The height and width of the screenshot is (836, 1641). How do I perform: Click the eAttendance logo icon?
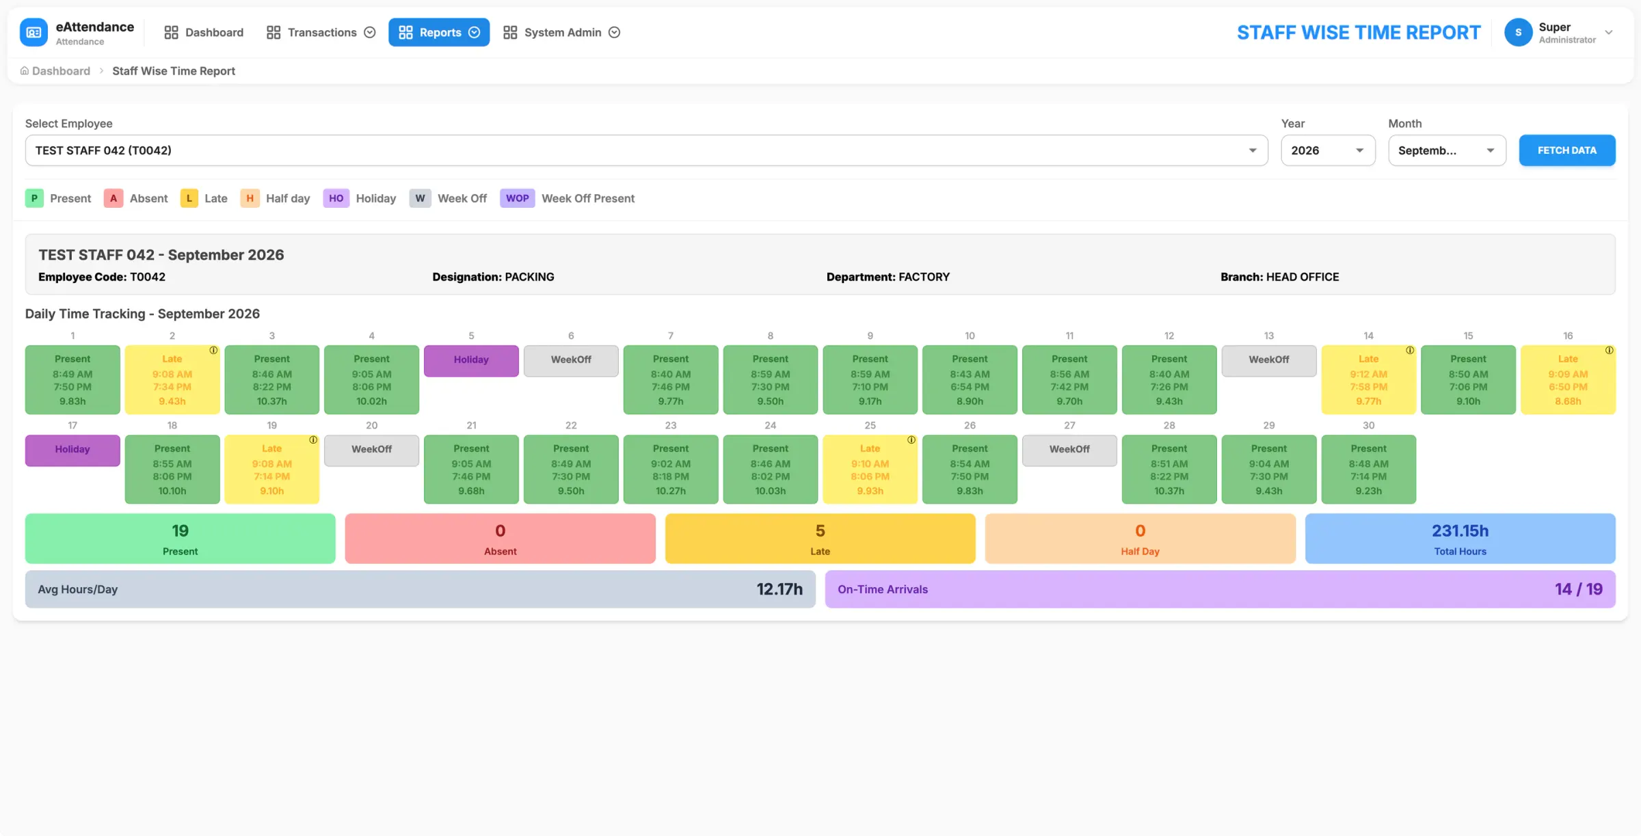click(34, 32)
